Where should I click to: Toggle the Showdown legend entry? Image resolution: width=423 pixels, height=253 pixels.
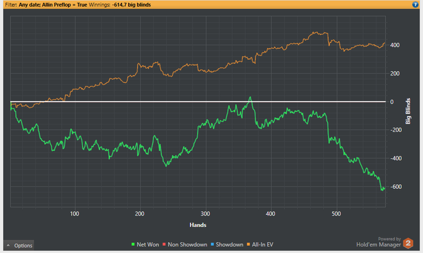point(227,245)
